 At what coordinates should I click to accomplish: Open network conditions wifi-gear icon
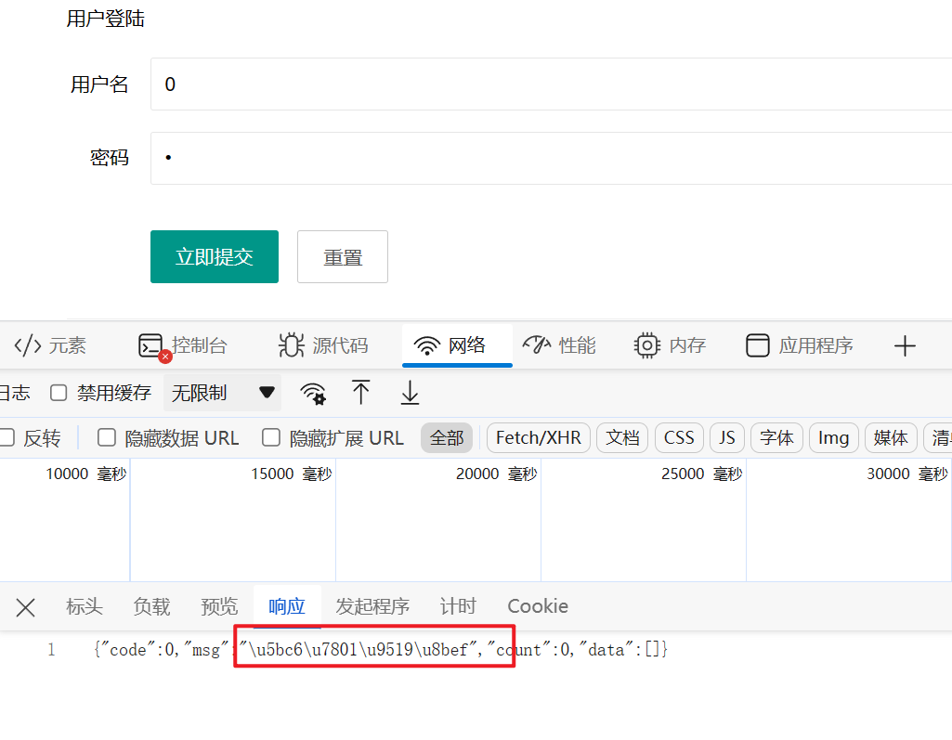click(x=313, y=394)
